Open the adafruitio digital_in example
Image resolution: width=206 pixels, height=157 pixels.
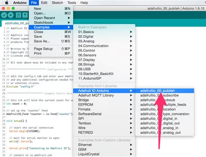pos(165,119)
